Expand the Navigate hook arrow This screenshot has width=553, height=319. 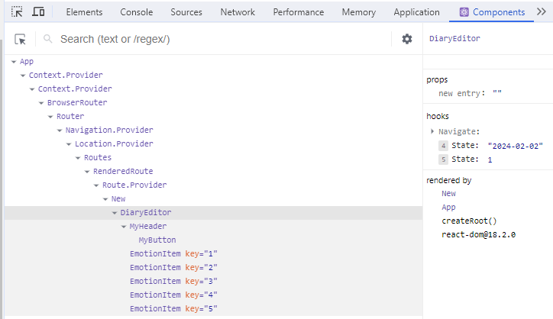coord(432,132)
